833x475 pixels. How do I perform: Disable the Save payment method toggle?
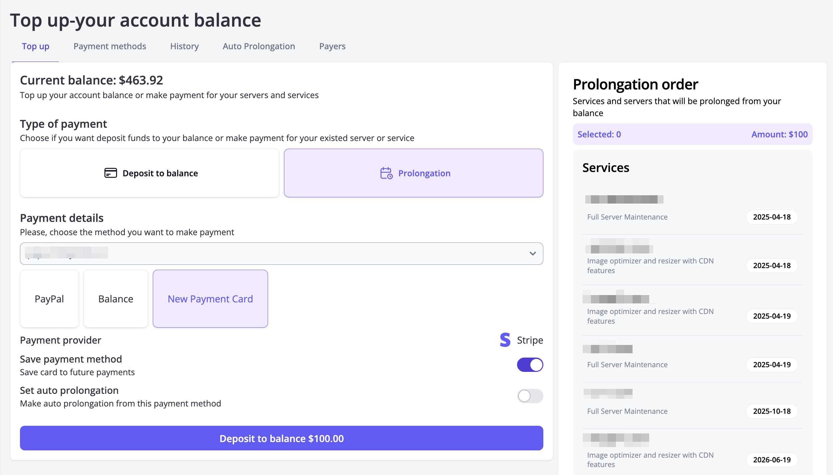[530, 365]
